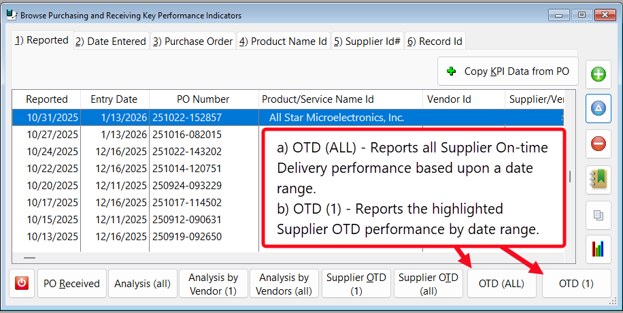Run the OTD (ALL) report
Screen dimensions: 623x313
501,284
